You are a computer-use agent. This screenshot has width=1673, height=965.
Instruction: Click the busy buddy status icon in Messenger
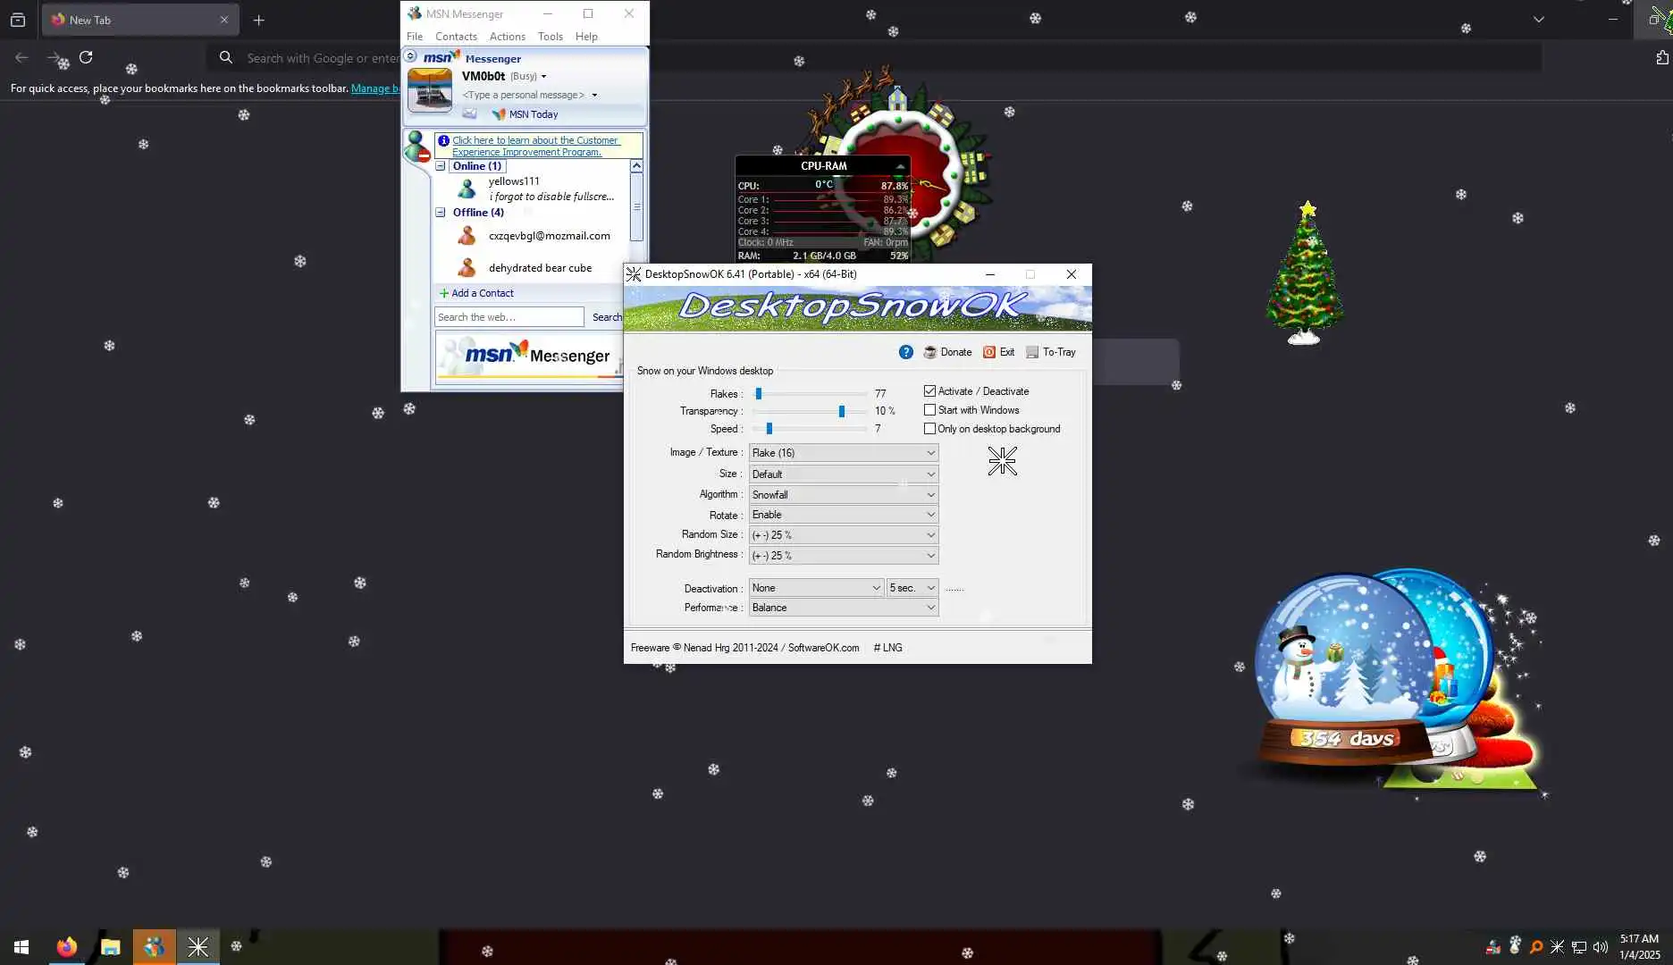[x=416, y=147]
